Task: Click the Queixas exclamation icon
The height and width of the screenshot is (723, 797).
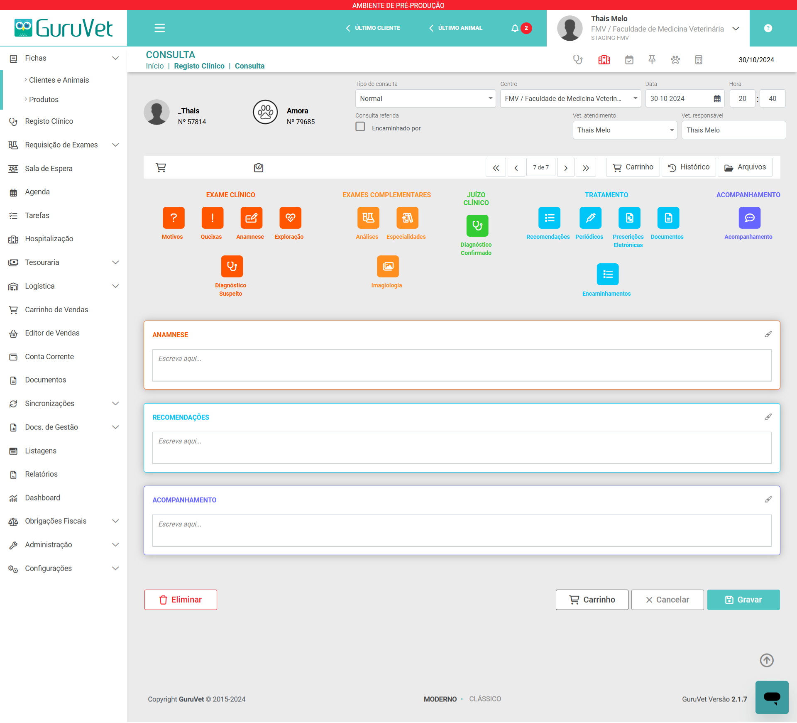Action: pyautogui.click(x=212, y=218)
